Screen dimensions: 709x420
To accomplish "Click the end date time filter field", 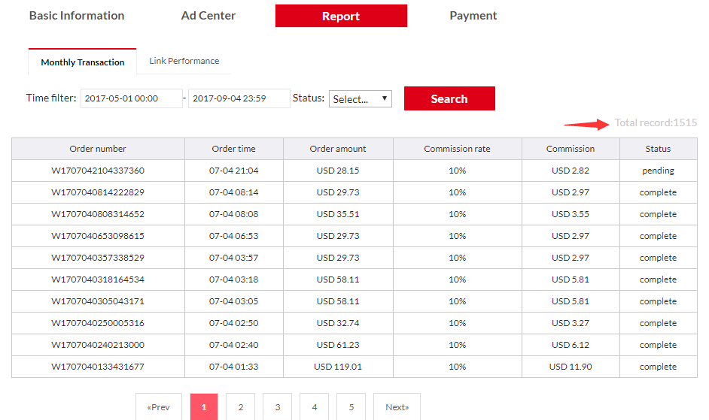I will tap(239, 98).
